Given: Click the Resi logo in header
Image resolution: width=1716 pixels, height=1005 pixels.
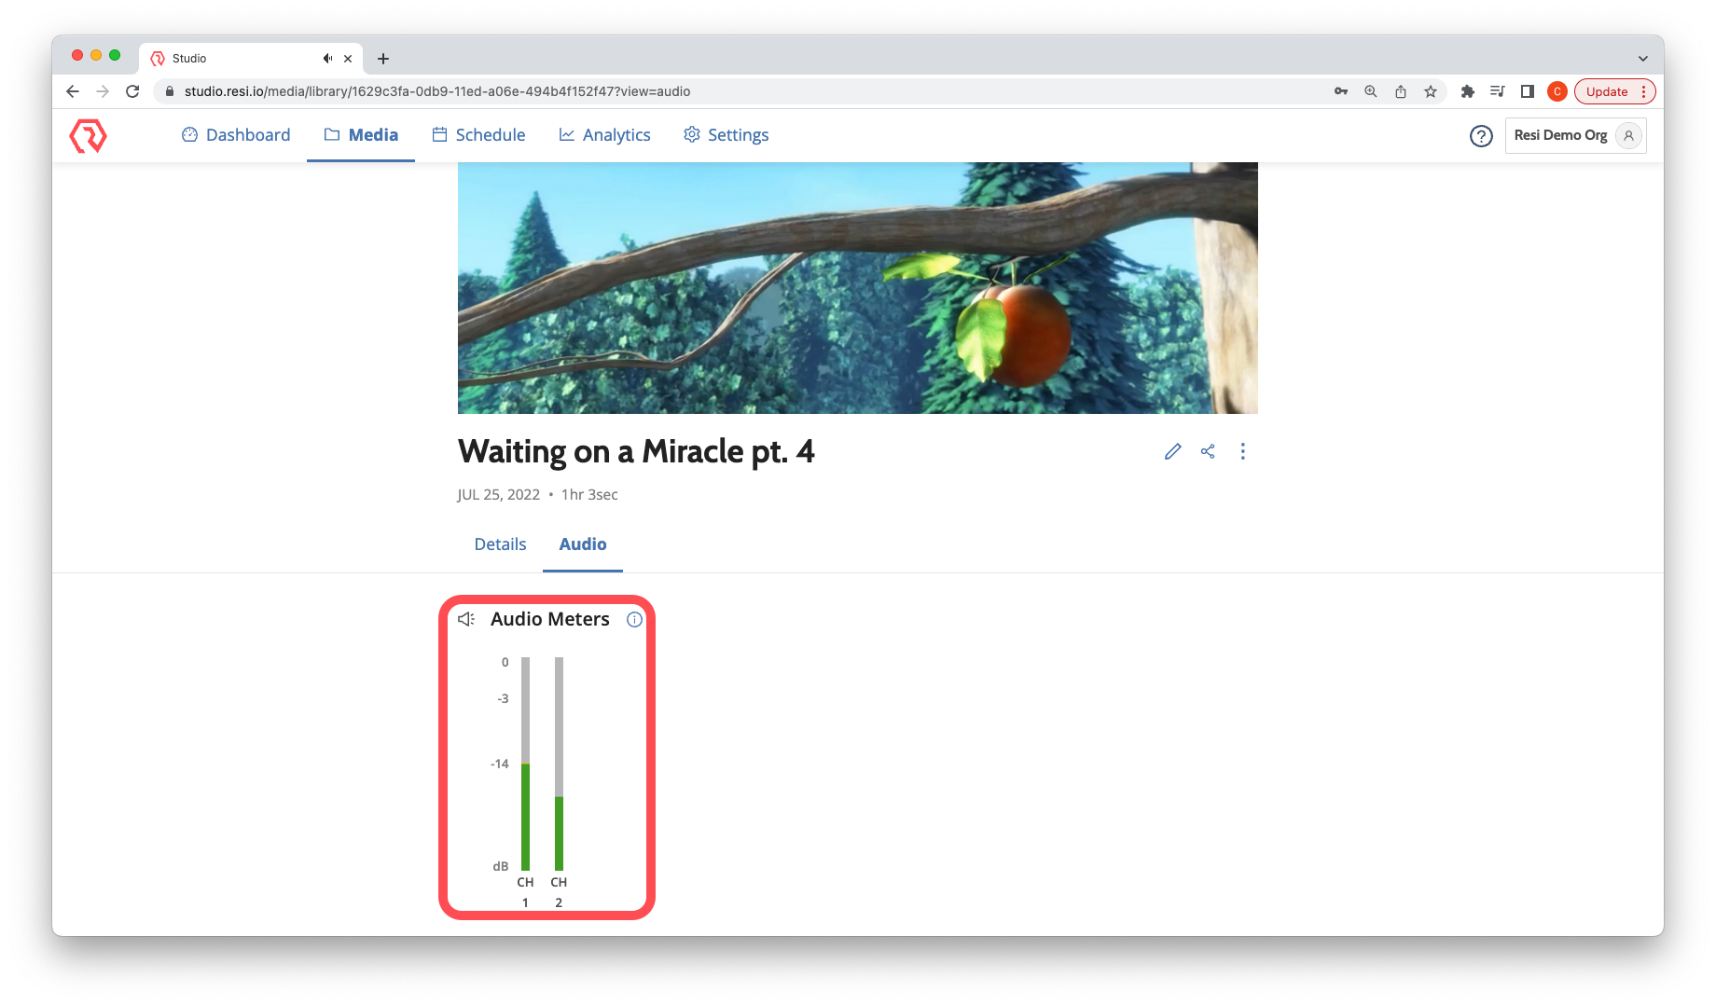Looking at the screenshot, I should click(x=89, y=136).
